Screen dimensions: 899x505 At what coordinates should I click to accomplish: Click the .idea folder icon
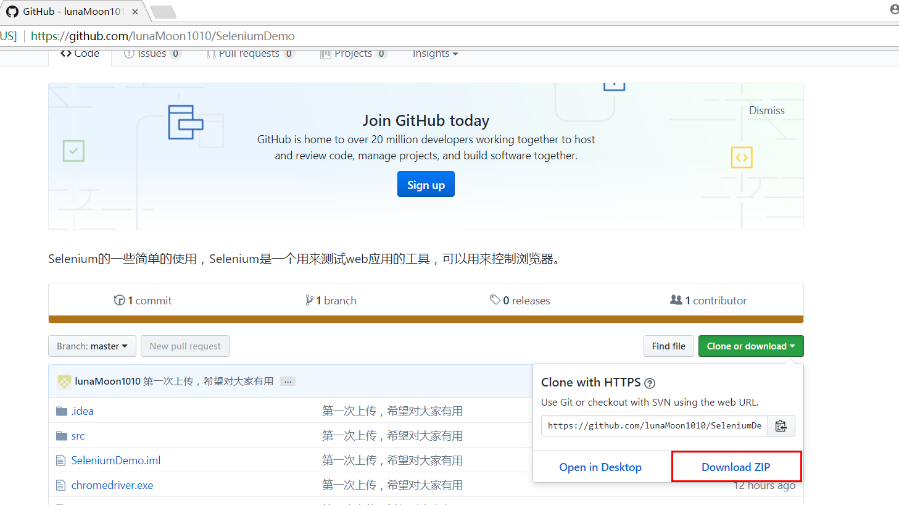(62, 411)
